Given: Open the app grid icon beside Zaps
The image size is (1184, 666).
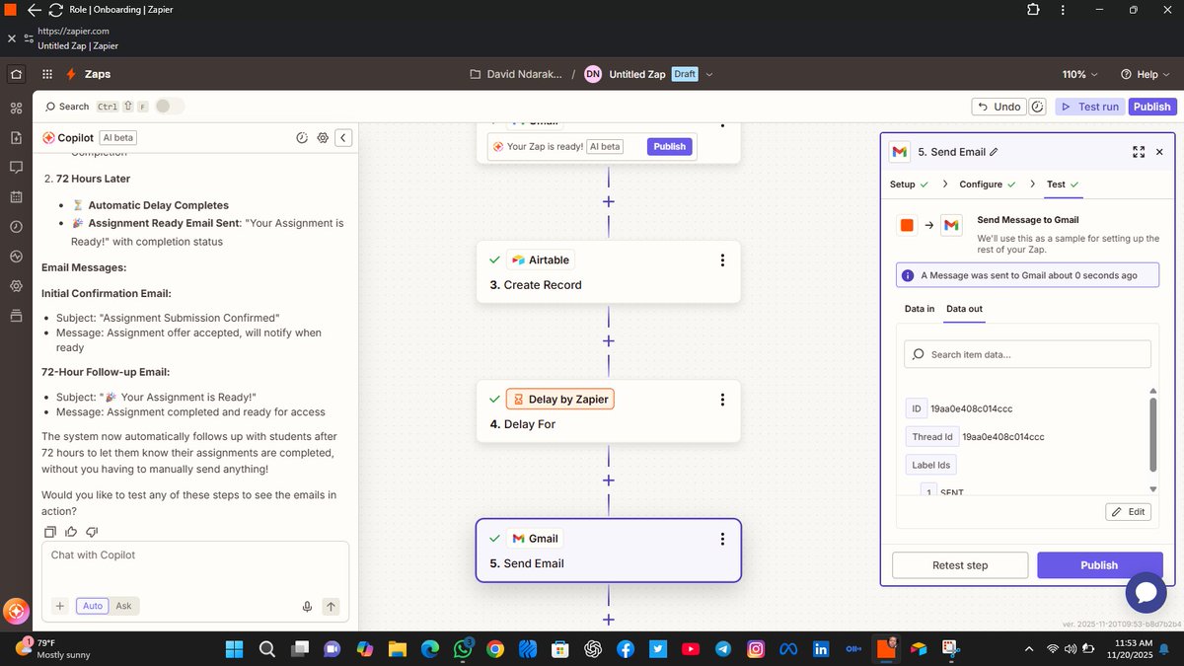Looking at the screenshot, I should pyautogui.click(x=45, y=73).
